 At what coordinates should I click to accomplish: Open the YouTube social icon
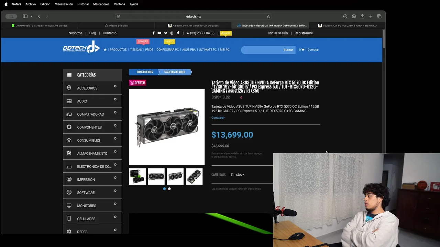(159, 33)
